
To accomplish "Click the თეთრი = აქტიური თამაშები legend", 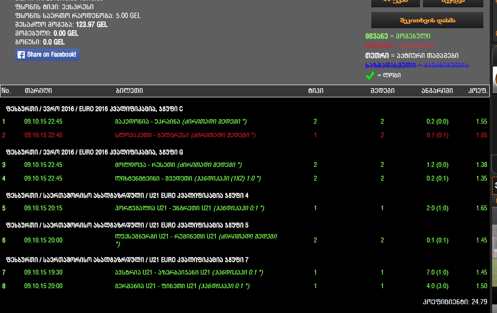I will [412, 55].
